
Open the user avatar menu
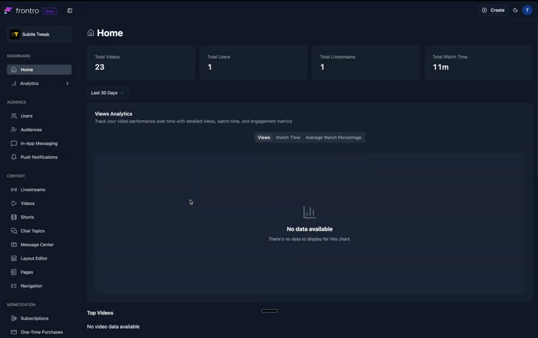coord(527,10)
